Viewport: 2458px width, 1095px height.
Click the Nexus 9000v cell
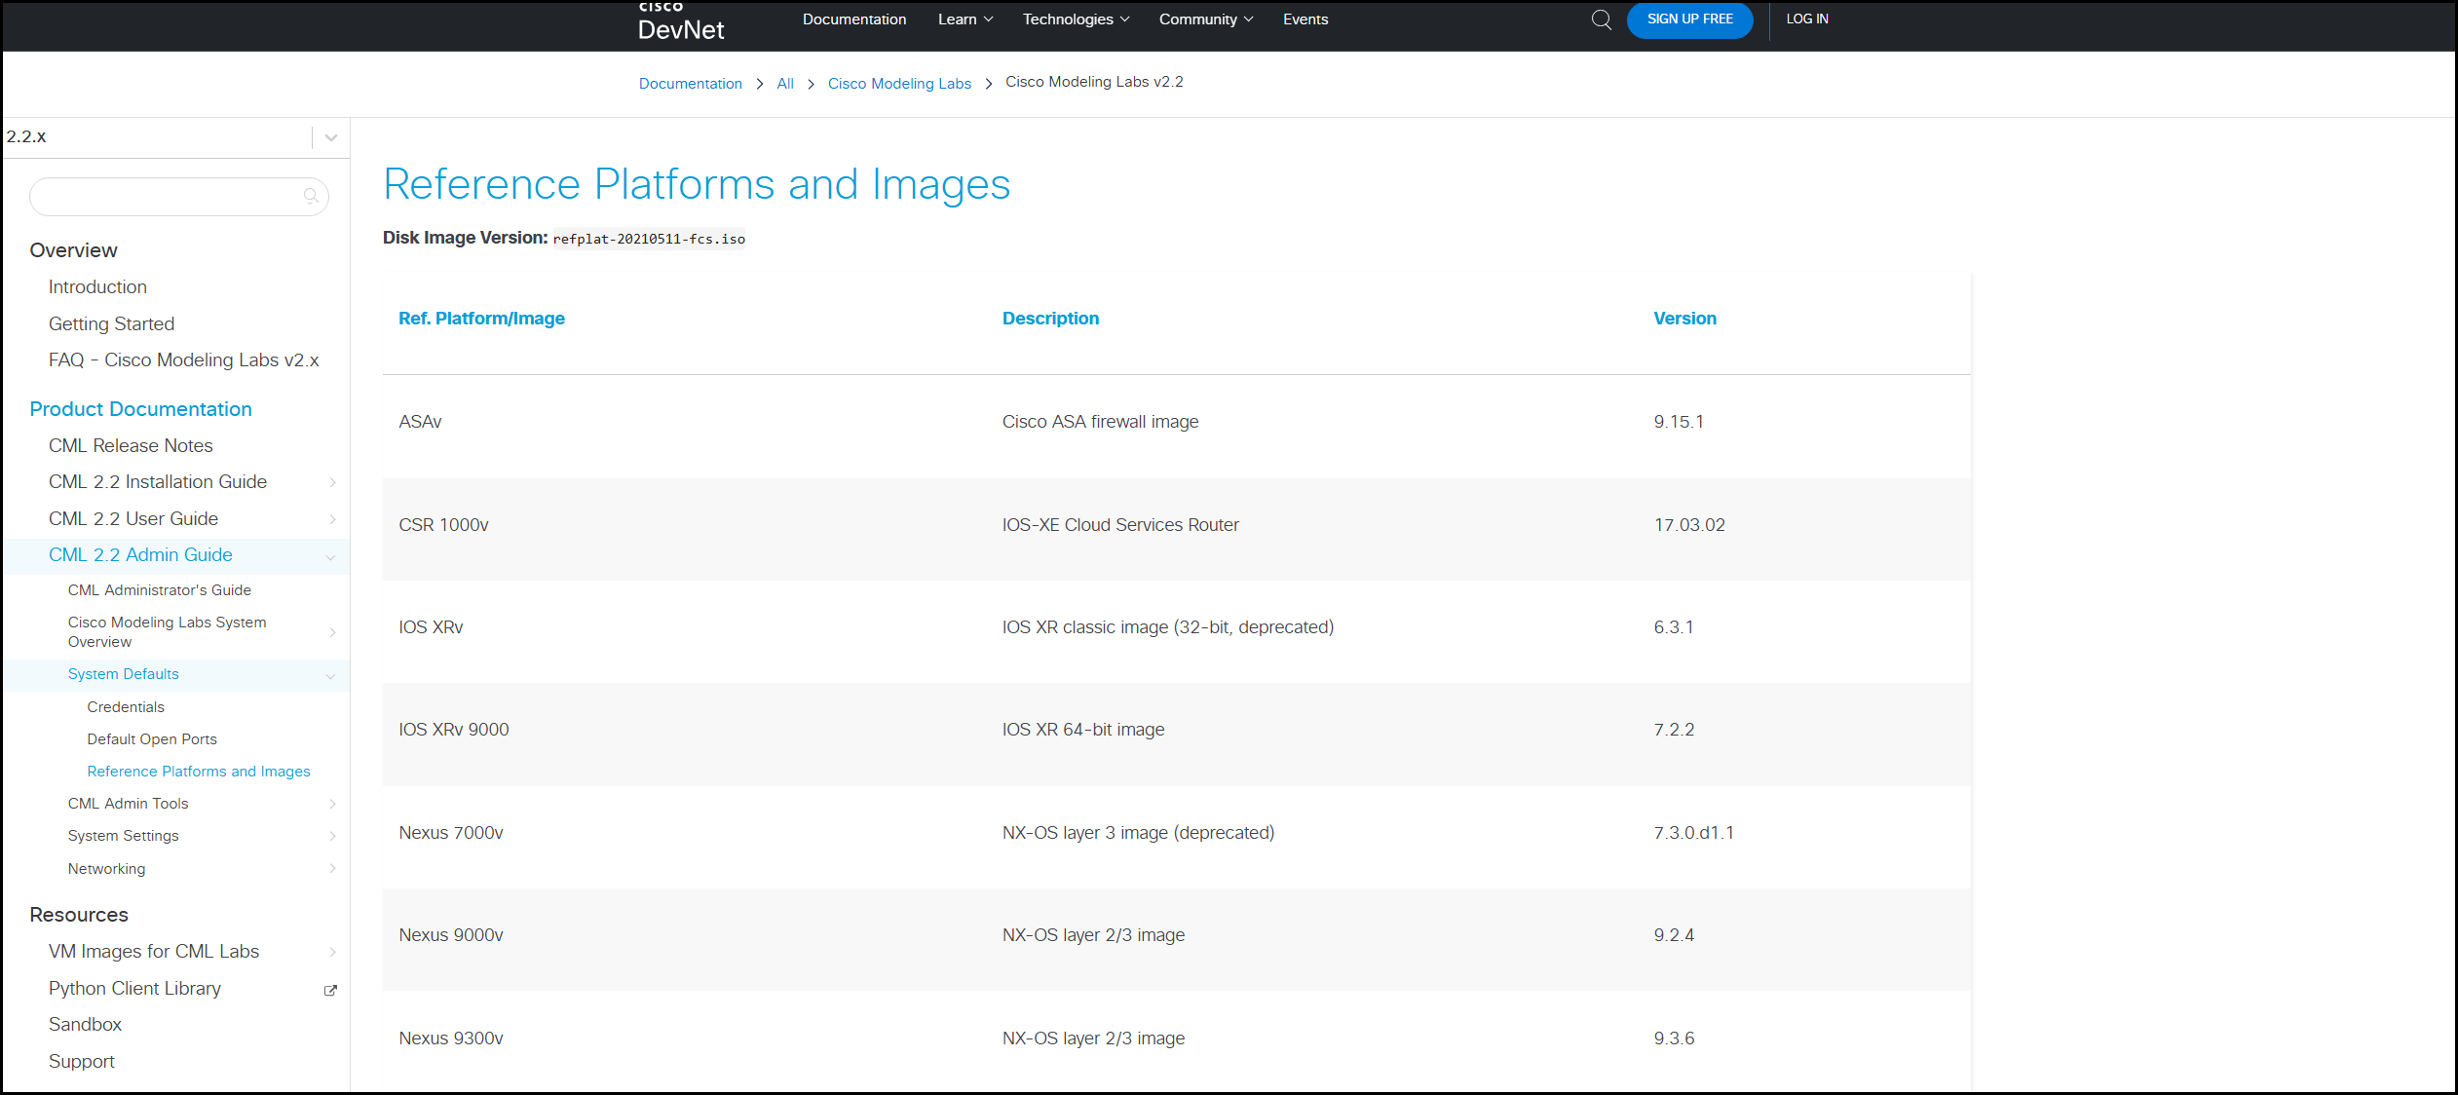click(x=450, y=935)
